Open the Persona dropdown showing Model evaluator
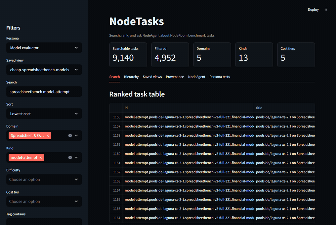 click(44, 48)
